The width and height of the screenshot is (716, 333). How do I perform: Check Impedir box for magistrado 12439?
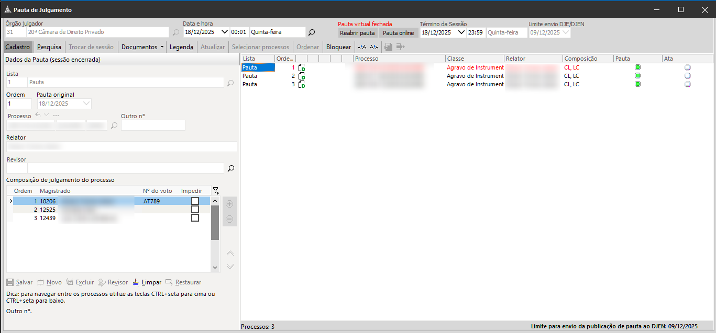click(195, 218)
